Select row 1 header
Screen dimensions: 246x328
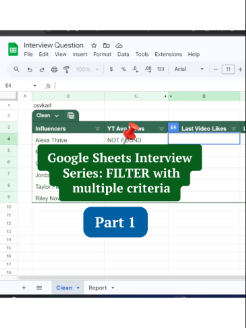[x=9, y=105]
